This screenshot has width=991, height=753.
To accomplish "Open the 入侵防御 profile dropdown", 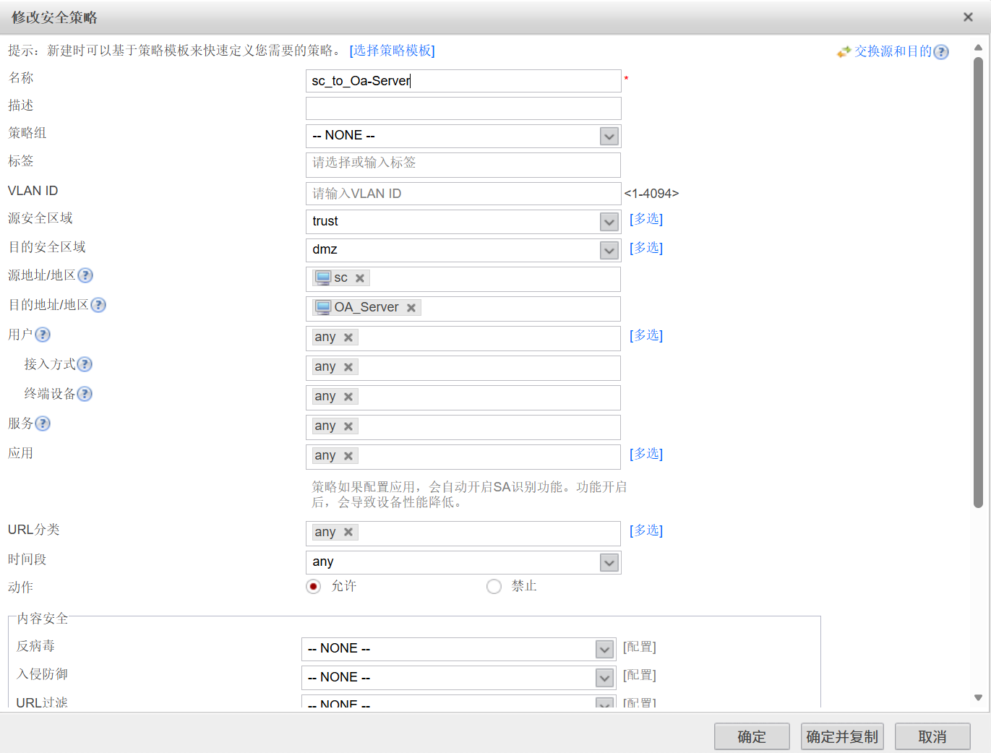I will [605, 678].
